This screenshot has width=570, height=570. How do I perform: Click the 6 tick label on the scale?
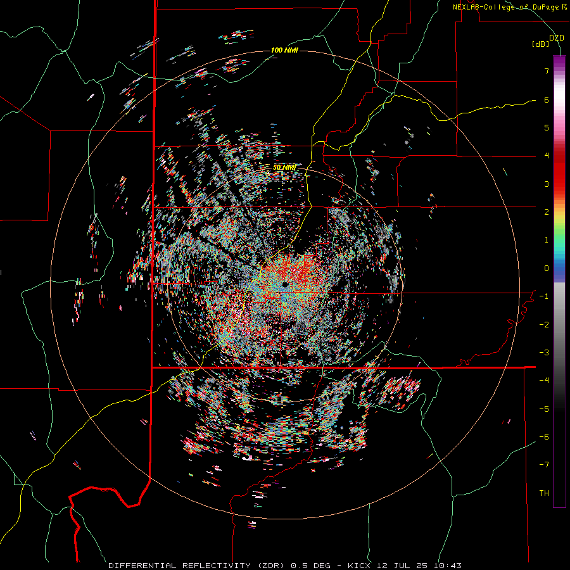(547, 99)
